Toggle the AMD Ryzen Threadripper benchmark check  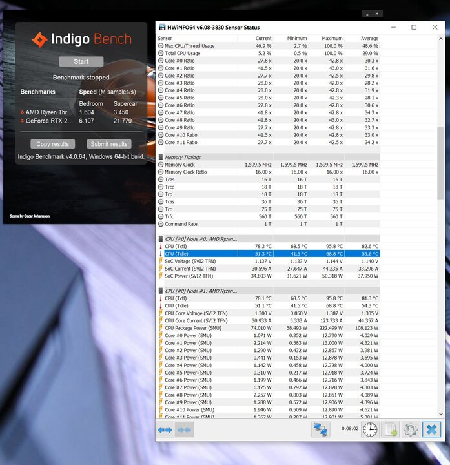coord(22,112)
